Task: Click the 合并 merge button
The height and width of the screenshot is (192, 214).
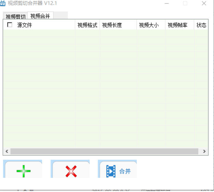Action: (117, 169)
